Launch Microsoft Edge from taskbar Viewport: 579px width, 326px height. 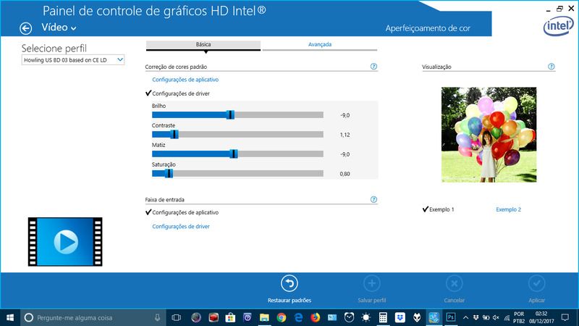click(298, 317)
